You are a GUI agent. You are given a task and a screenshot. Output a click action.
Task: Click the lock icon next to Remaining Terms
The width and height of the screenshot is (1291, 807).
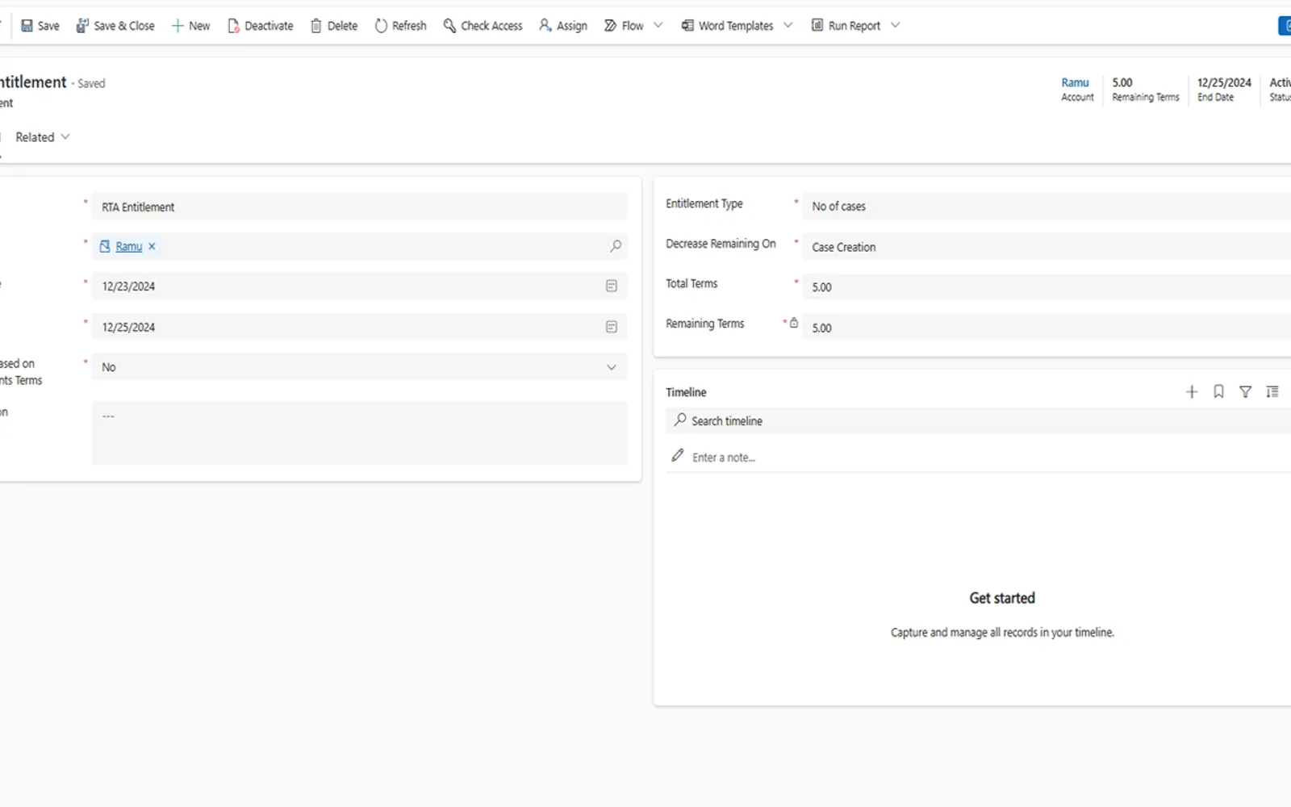click(794, 323)
